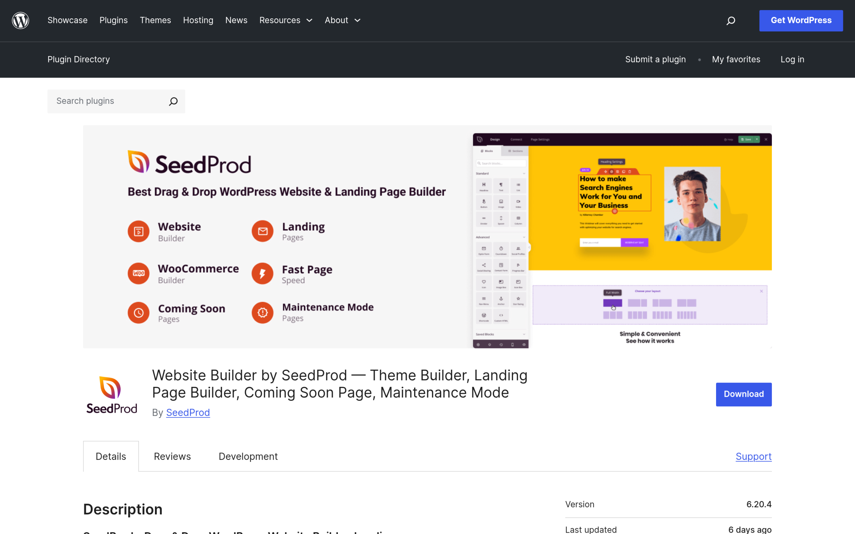Image resolution: width=855 pixels, height=534 pixels.
Task: Click the SeedProd banner leaf logo
Action: point(138,162)
